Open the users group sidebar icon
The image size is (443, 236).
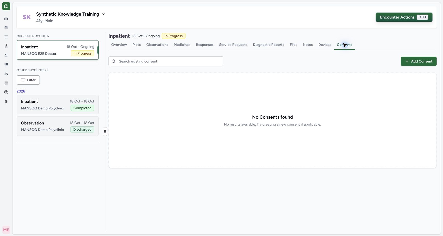coord(6,74)
